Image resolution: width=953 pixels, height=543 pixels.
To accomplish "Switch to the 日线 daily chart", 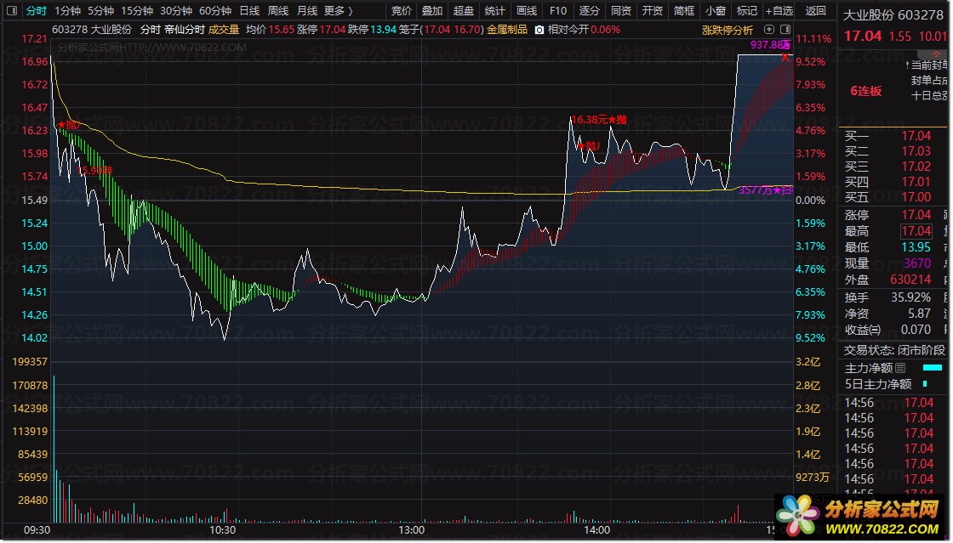I will click(x=249, y=10).
